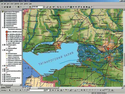Click the Full Extent globe icon
Image resolution: width=125 pixels, height=94 pixels.
(x=71, y=7)
